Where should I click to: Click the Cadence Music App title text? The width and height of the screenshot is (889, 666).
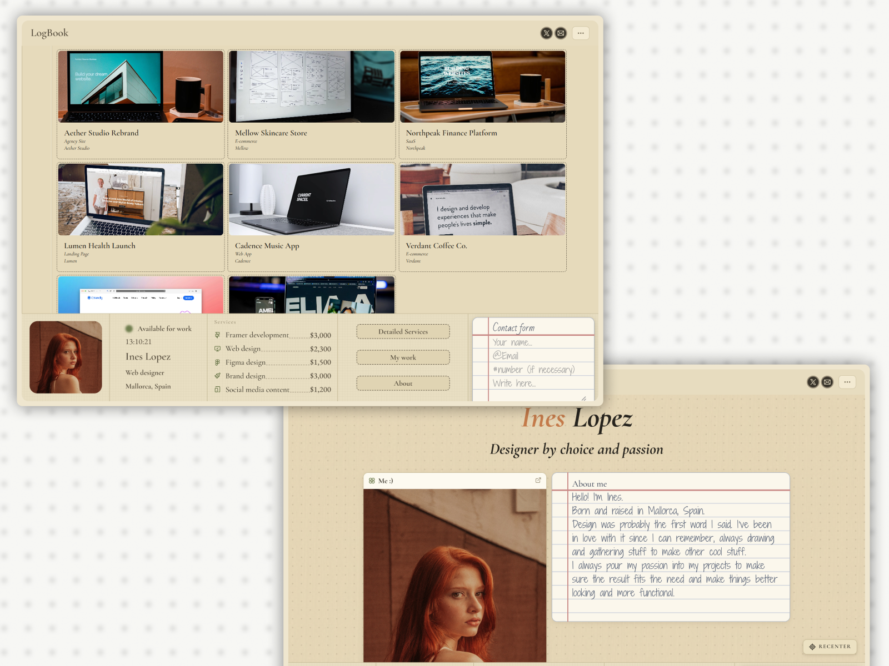point(267,246)
